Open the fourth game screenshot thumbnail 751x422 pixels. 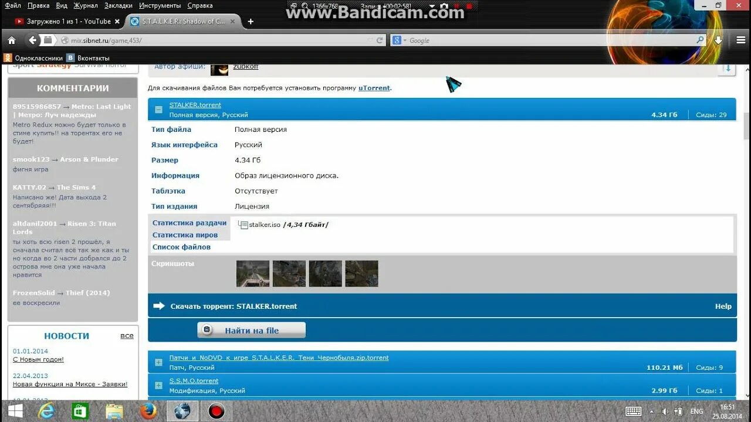[x=362, y=274]
